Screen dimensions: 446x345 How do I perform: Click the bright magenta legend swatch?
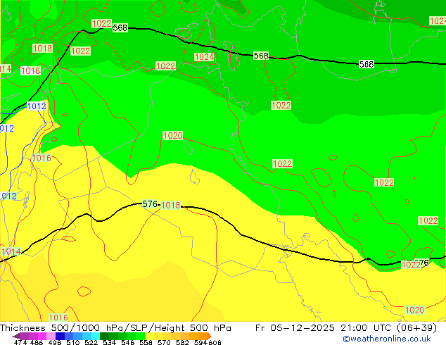[x=42, y=336]
